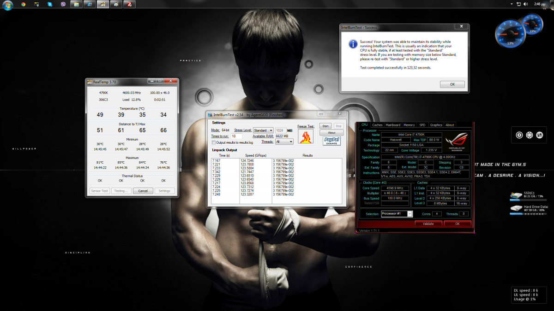
Task: Click the Times to run input field
Action: (236, 136)
